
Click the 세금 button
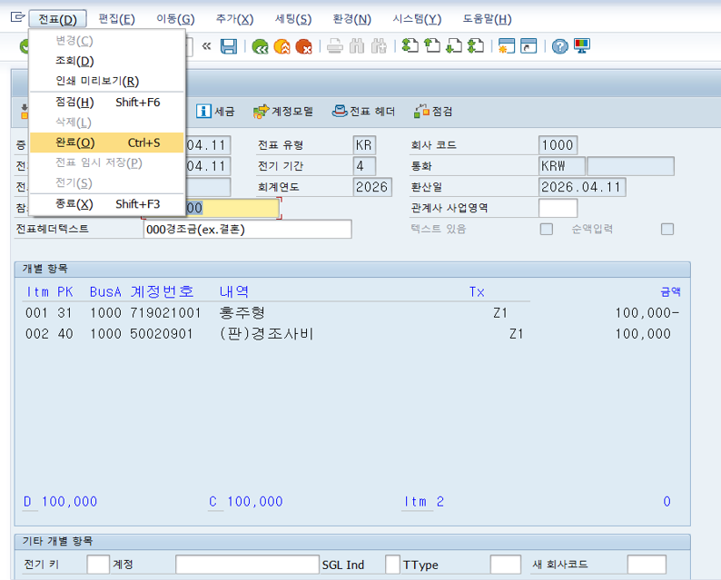pyautogui.click(x=215, y=111)
